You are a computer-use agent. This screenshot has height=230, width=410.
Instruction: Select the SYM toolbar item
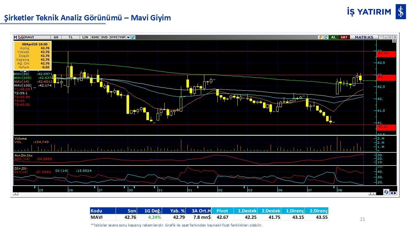pos(113,37)
